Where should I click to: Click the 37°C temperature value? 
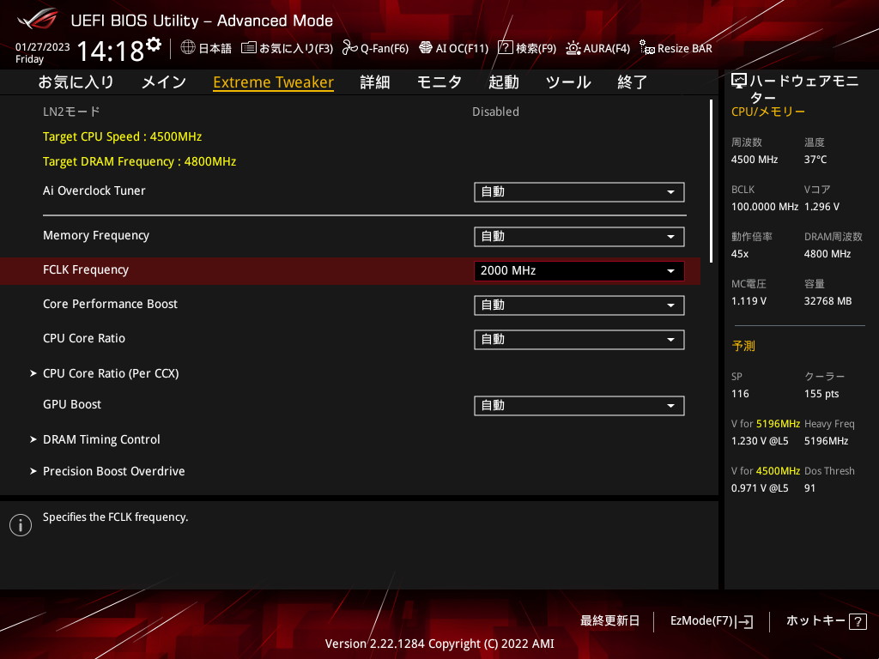(815, 160)
